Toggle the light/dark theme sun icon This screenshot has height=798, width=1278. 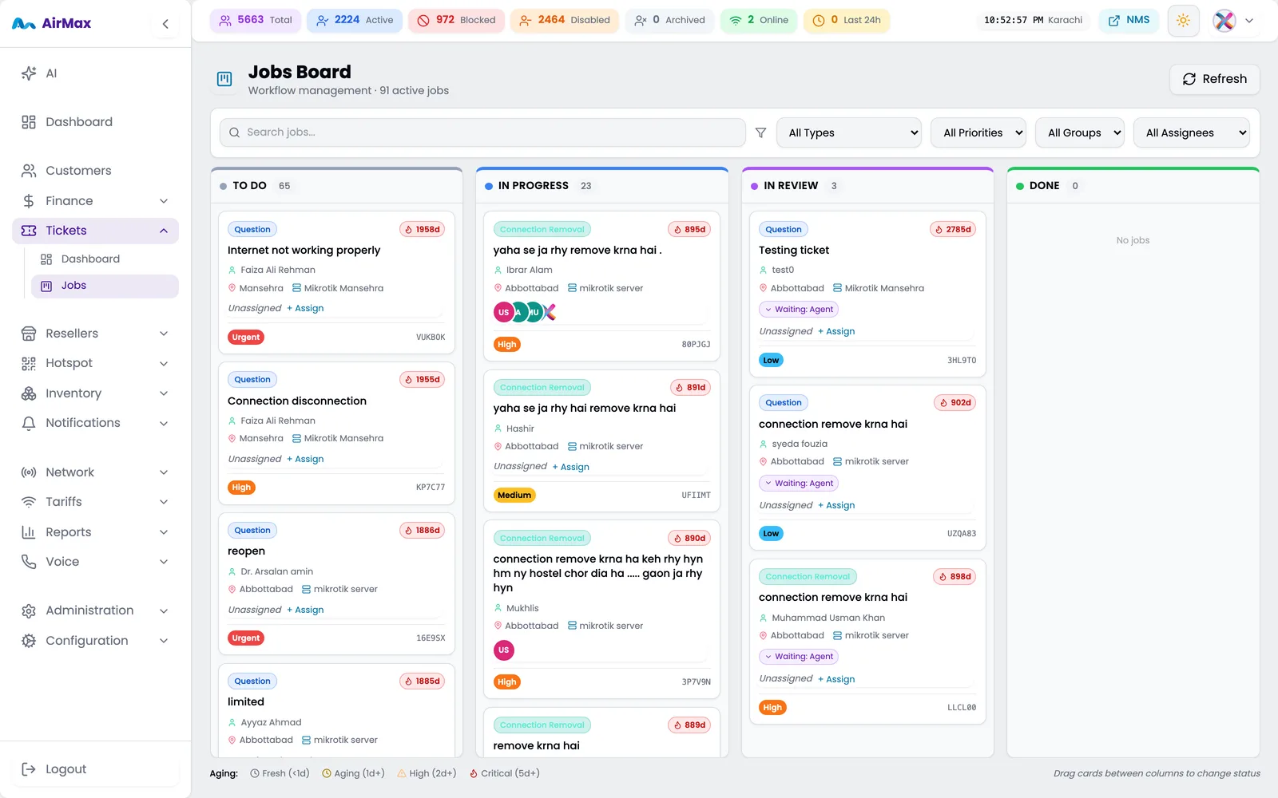pyautogui.click(x=1183, y=20)
